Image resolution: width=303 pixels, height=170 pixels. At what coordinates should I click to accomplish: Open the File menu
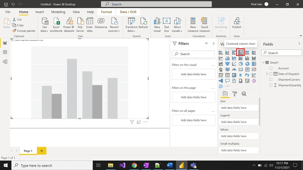[8, 12]
